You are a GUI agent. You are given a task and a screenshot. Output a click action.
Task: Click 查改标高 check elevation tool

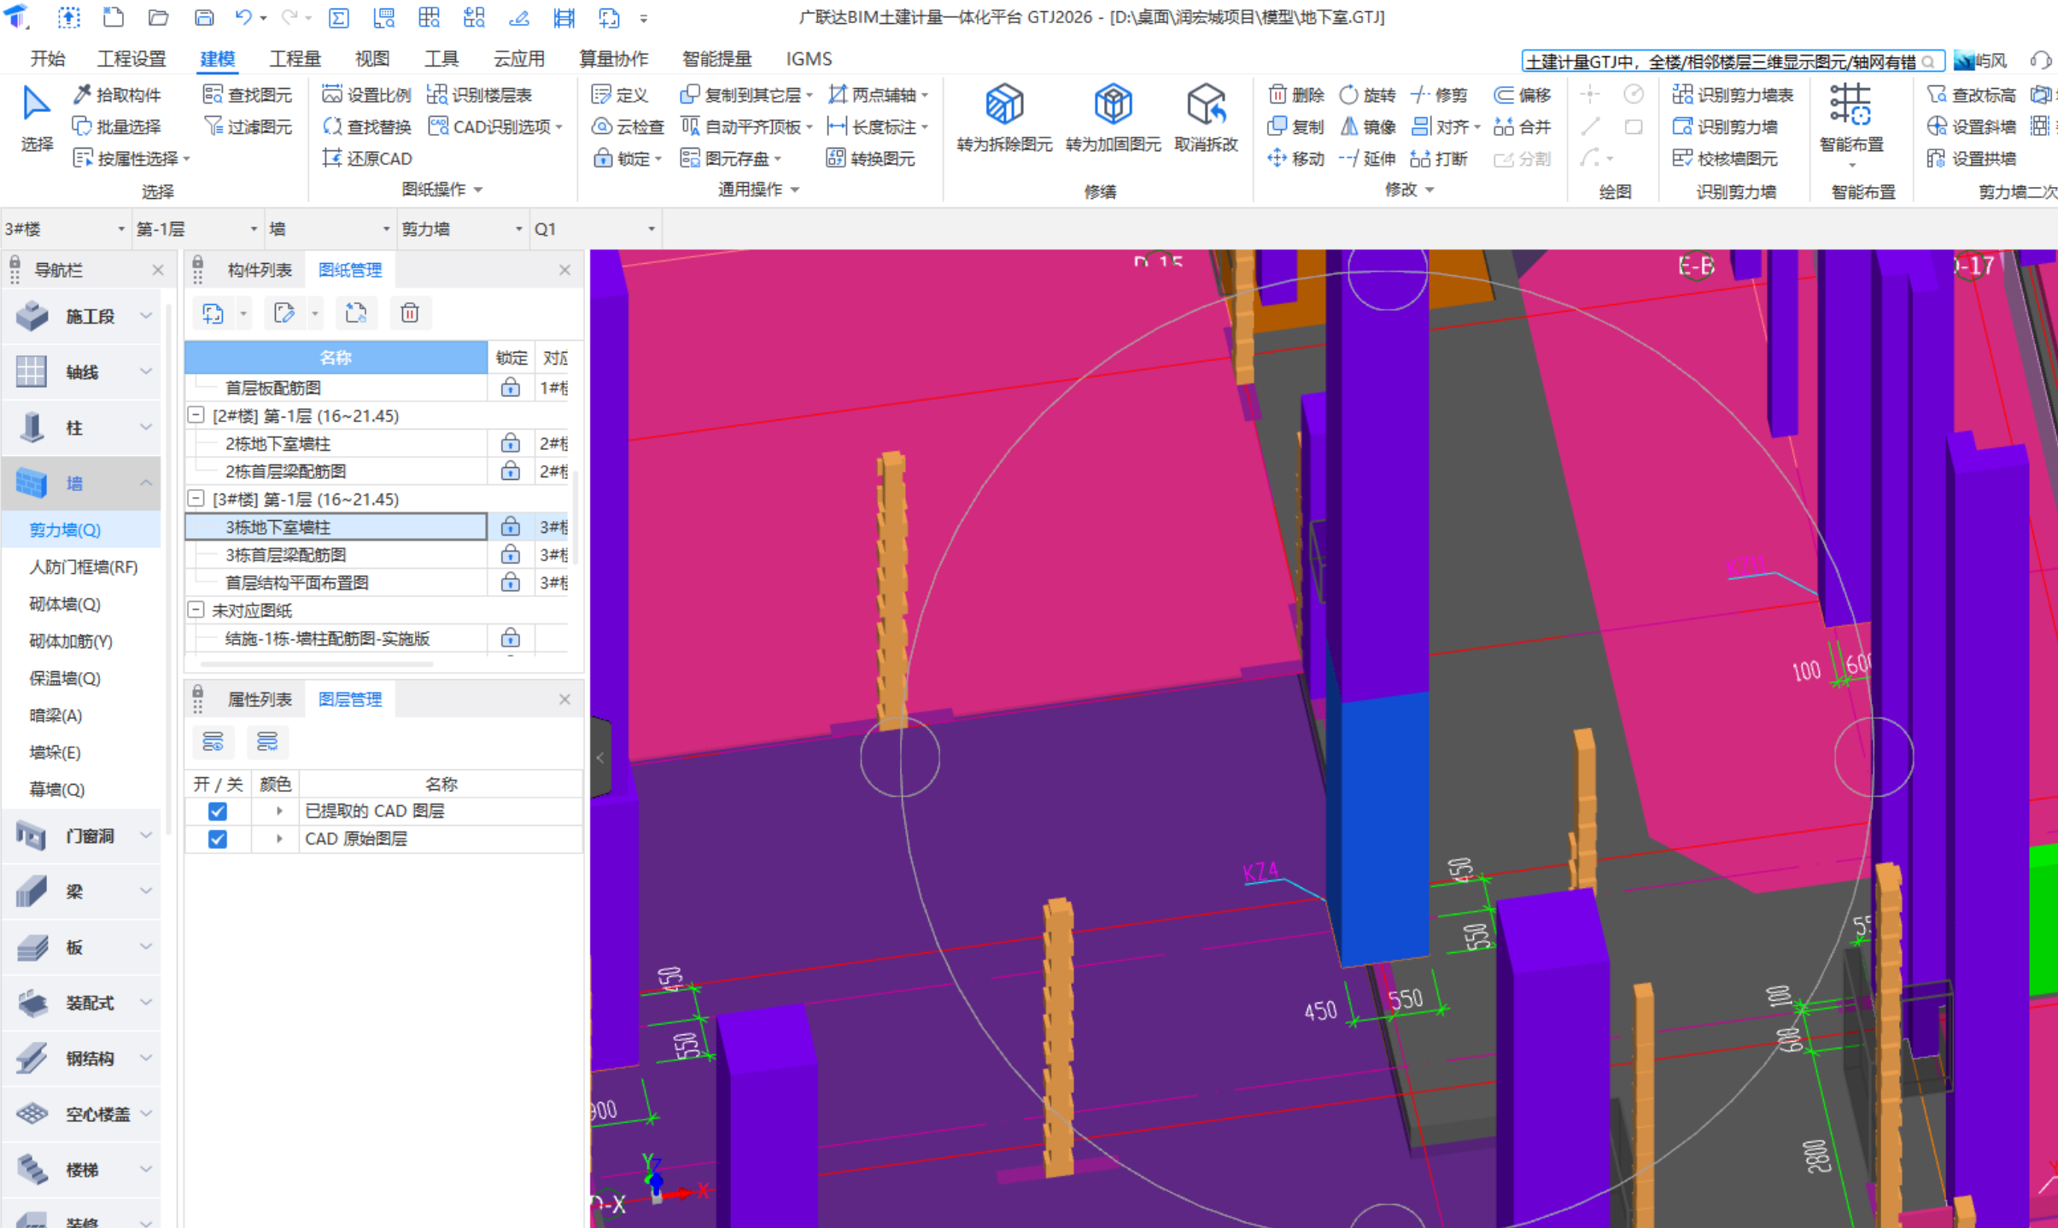coord(1972,95)
